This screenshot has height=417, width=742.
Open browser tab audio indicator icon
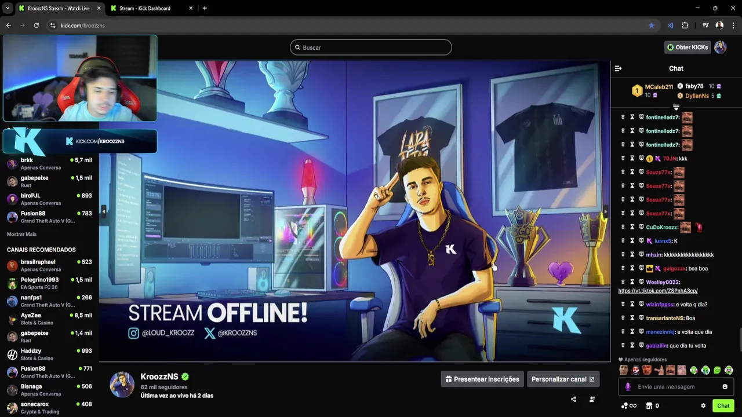671,25
